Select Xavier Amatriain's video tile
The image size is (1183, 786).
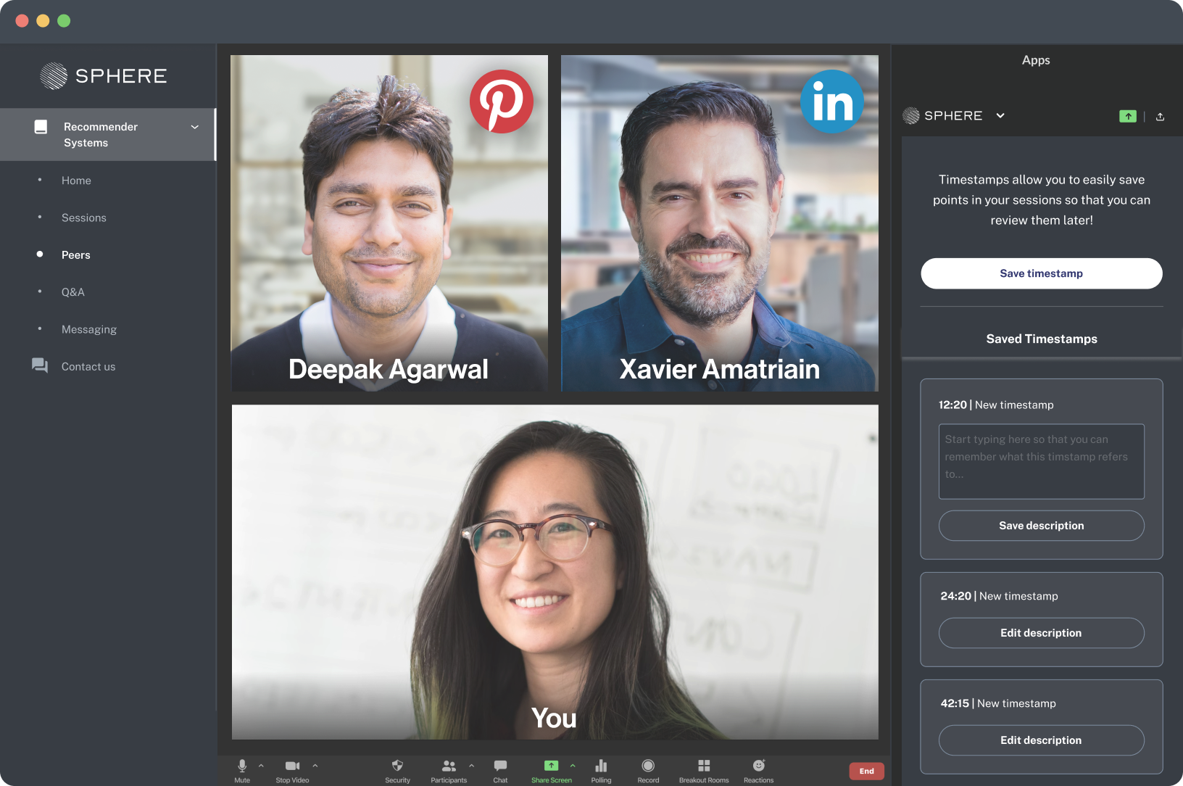point(720,223)
